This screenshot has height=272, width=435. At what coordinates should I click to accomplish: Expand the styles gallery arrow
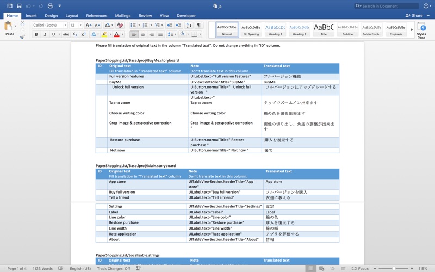pos(412,29)
